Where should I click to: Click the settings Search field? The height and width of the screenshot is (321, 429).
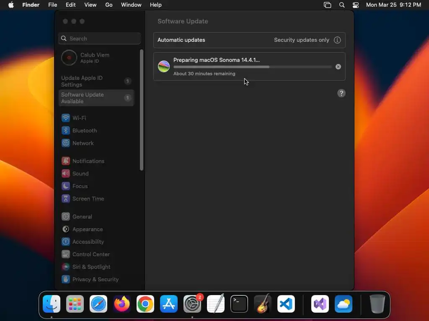click(x=100, y=38)
